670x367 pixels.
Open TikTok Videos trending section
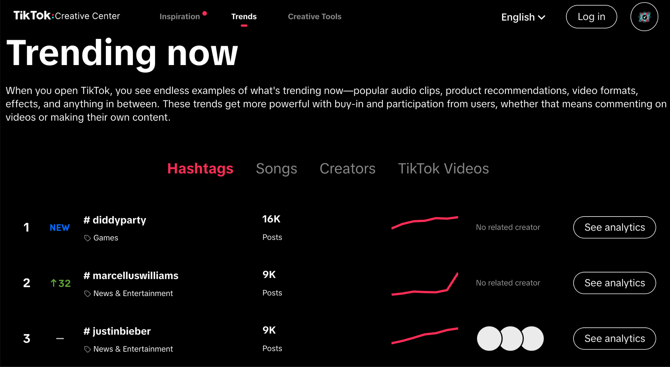coord(444,168)
